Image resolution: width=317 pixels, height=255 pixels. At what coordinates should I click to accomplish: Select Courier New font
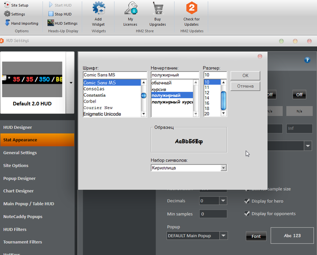(x=112, y=108)
